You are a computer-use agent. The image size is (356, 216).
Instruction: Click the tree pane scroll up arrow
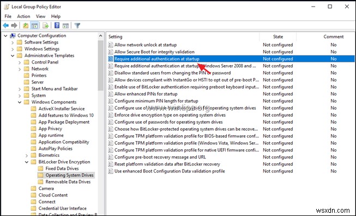(x=100, y=36)
